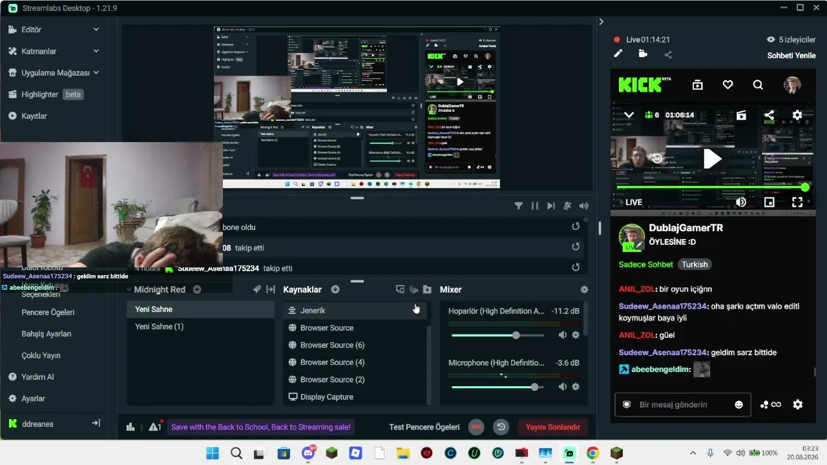
Task: Click the ddreanea account name
Action: (x=37, y=424)
